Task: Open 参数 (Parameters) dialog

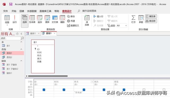Action: [x=141, y=19]
